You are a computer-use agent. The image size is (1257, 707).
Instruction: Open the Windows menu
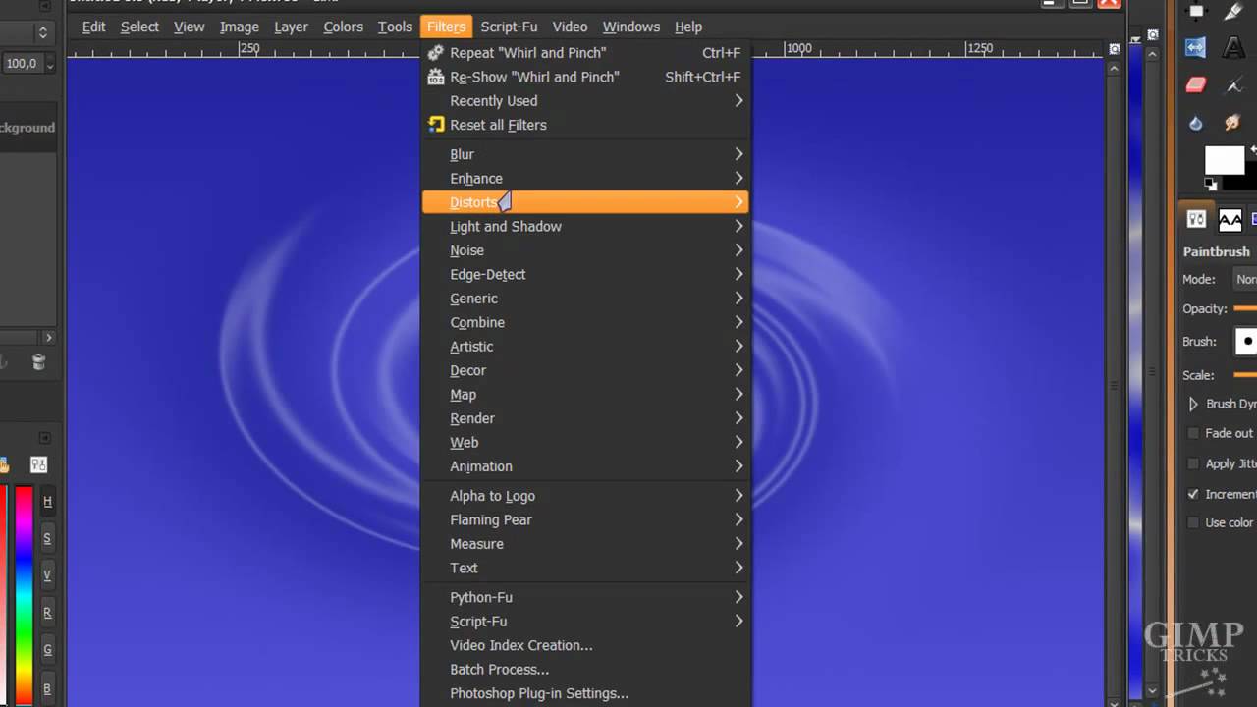click(630, 27)
